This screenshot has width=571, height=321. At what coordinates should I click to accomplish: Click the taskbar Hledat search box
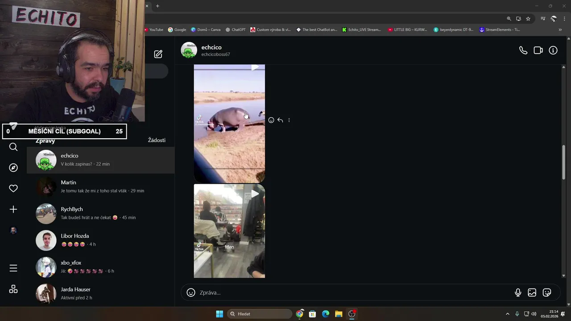[260, 314]
